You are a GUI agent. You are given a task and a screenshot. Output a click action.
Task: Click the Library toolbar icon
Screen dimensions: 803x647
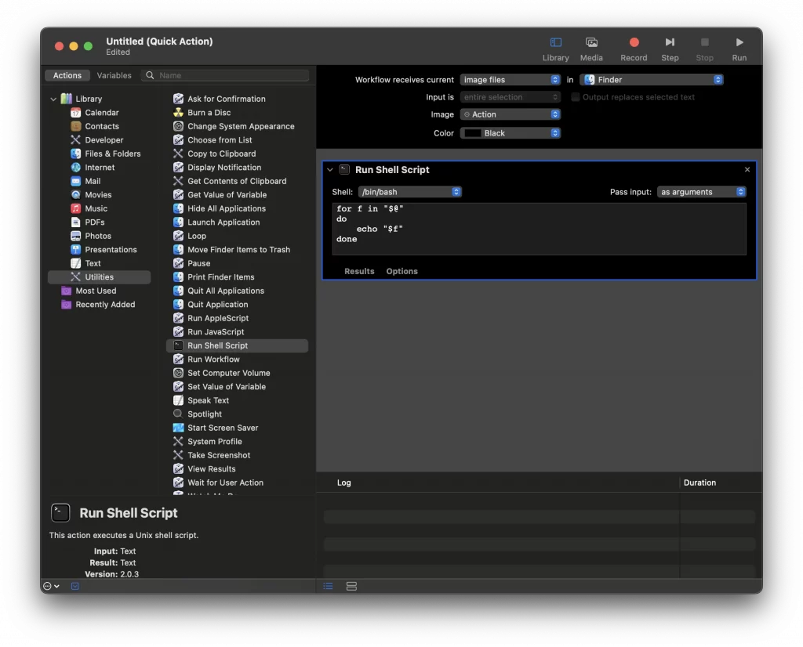tap(555, 43)
